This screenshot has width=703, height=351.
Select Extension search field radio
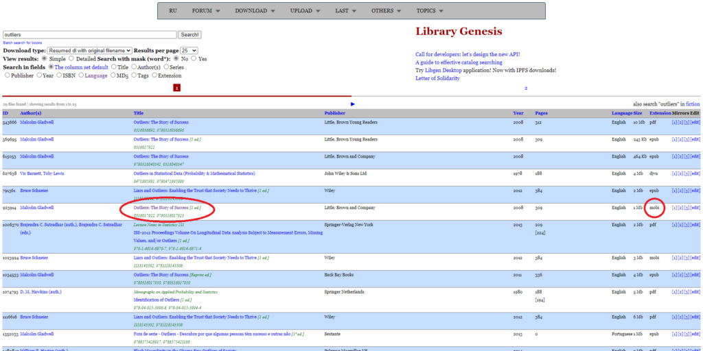click(x=154, y=75)
